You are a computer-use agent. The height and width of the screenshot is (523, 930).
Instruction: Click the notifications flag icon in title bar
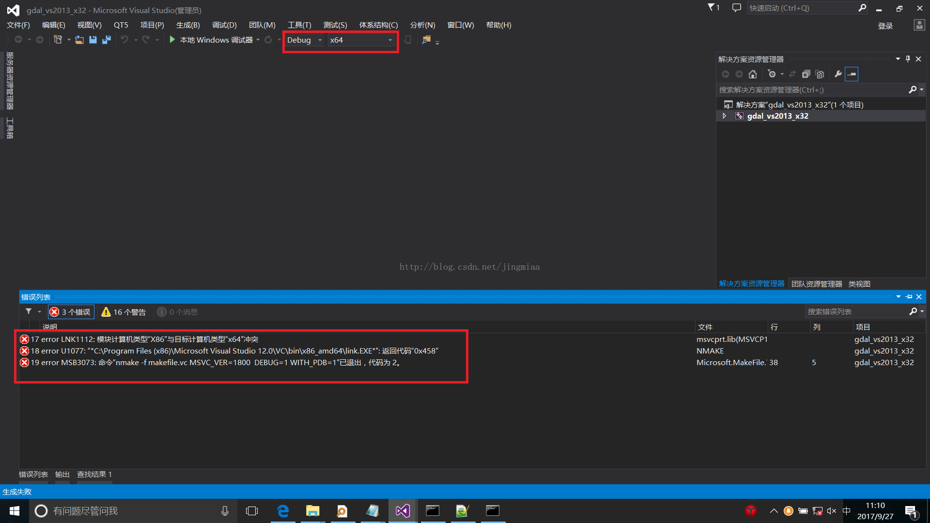(713, 8)
